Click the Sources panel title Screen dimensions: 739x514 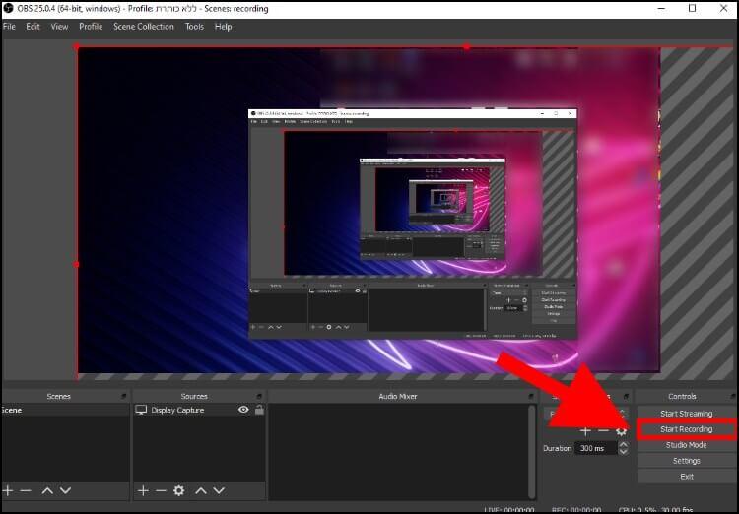tap(194, 396)
